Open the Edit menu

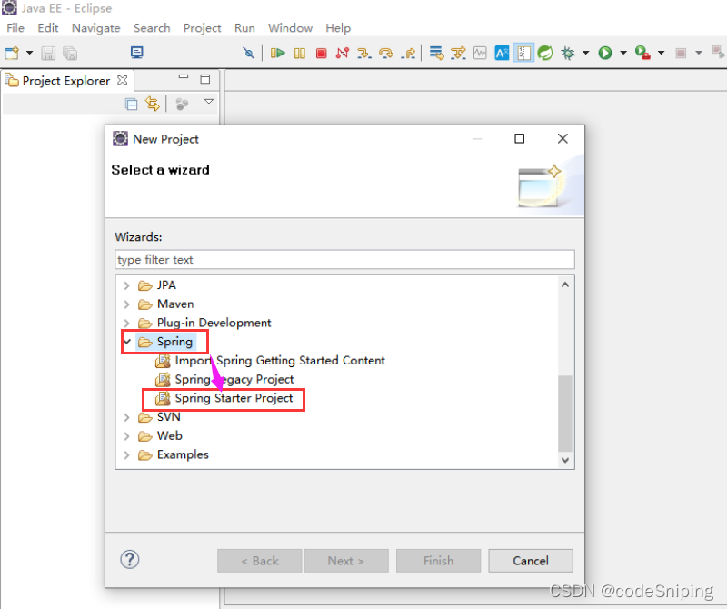pos(48,28)
